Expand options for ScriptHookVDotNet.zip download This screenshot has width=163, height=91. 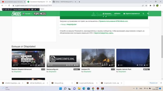97,83
